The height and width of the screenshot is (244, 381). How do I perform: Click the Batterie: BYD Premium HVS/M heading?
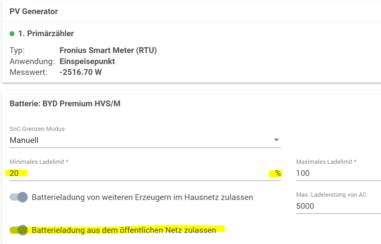coord(65,104)
